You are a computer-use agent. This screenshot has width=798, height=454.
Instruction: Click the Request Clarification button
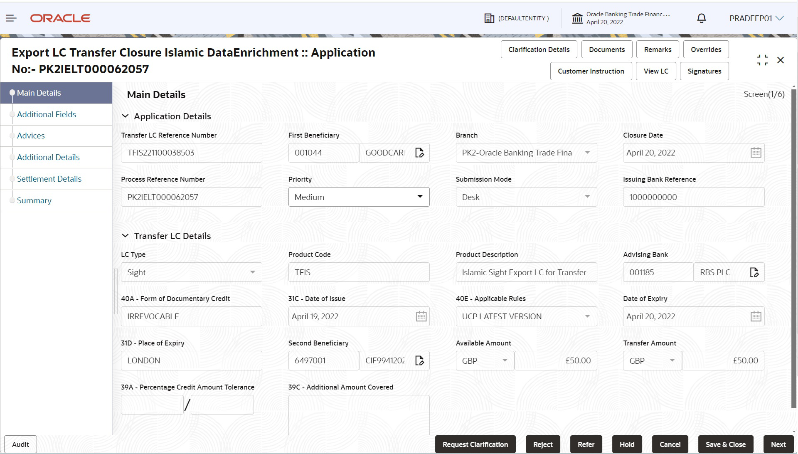coord(475,444)
